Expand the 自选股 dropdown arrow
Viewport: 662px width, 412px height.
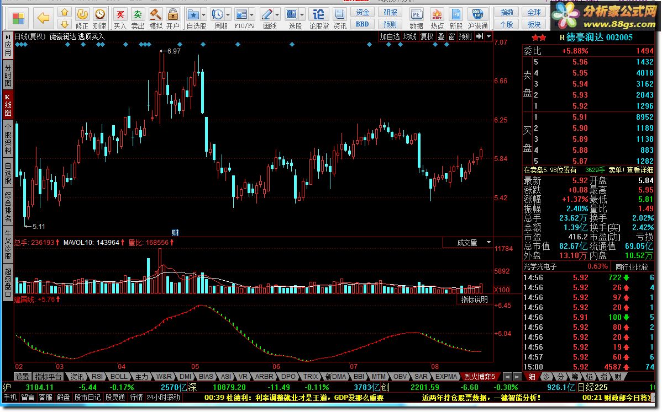pos(204,15)
